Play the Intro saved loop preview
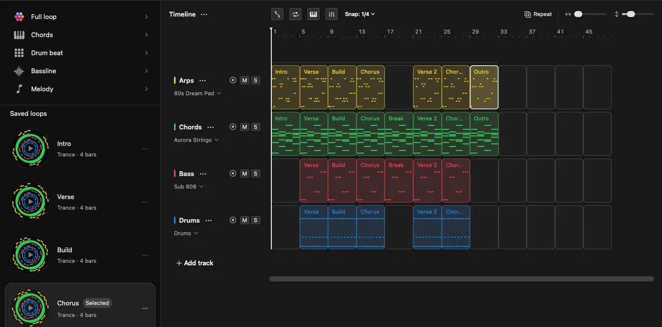Image resolution: width=662 pixels, height=327 pixels. coord(31,148)
